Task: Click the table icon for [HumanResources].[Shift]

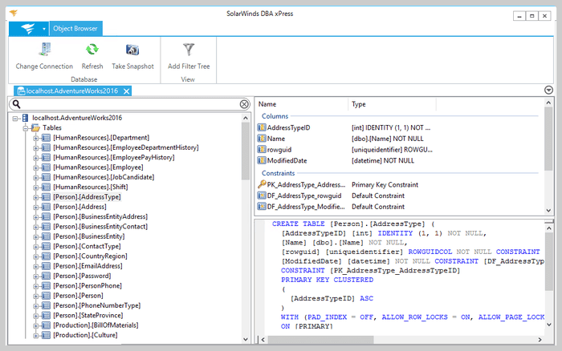Action: pos(46,187)
